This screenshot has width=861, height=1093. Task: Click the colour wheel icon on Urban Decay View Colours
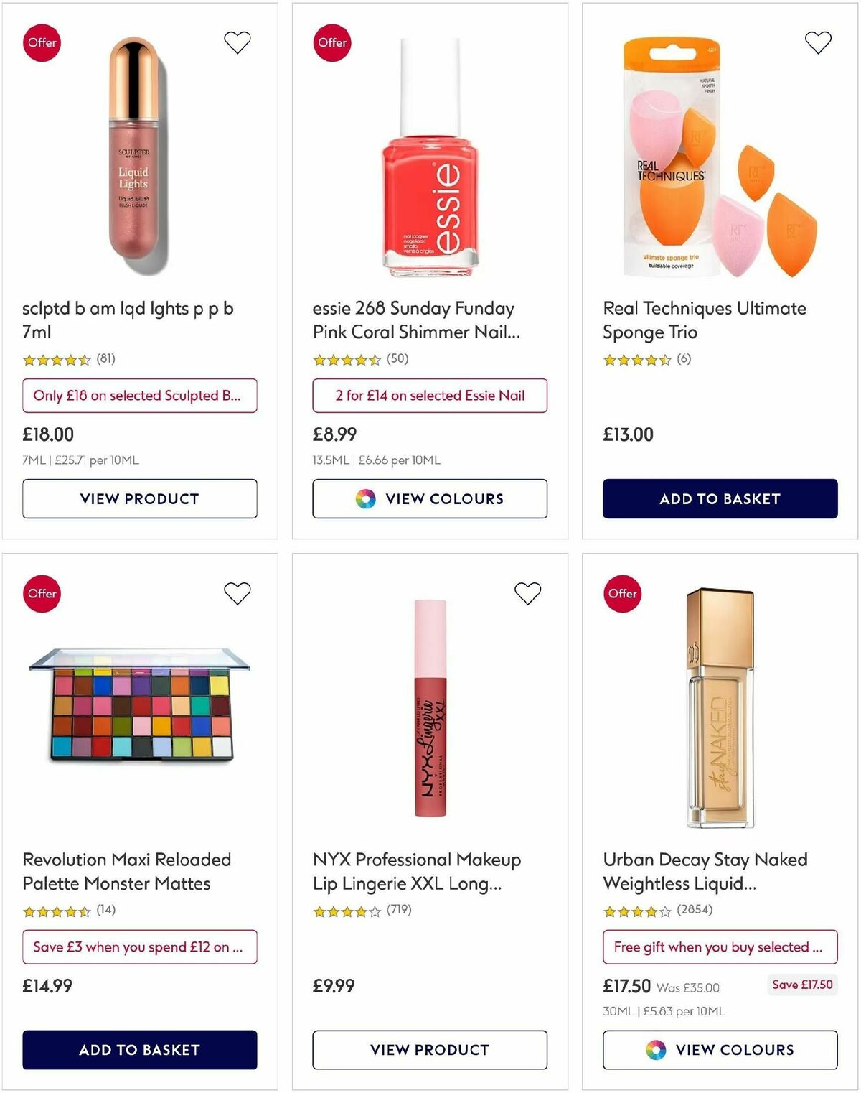pyautogui.click(x=655, y=1049)
